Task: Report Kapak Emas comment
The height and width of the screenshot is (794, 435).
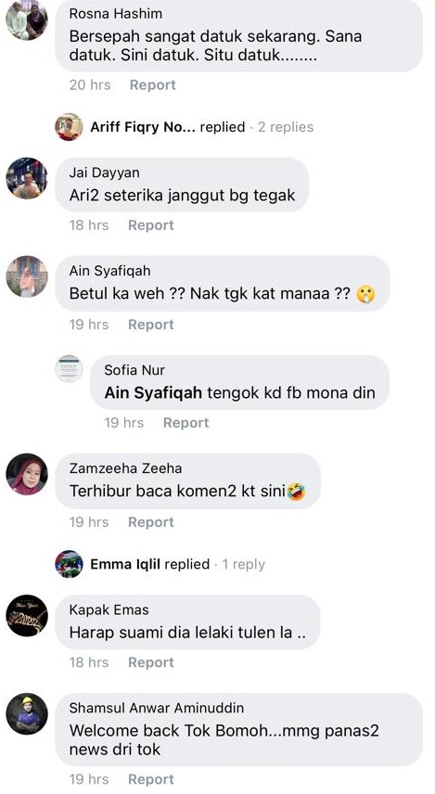Action: coord(151,662)
